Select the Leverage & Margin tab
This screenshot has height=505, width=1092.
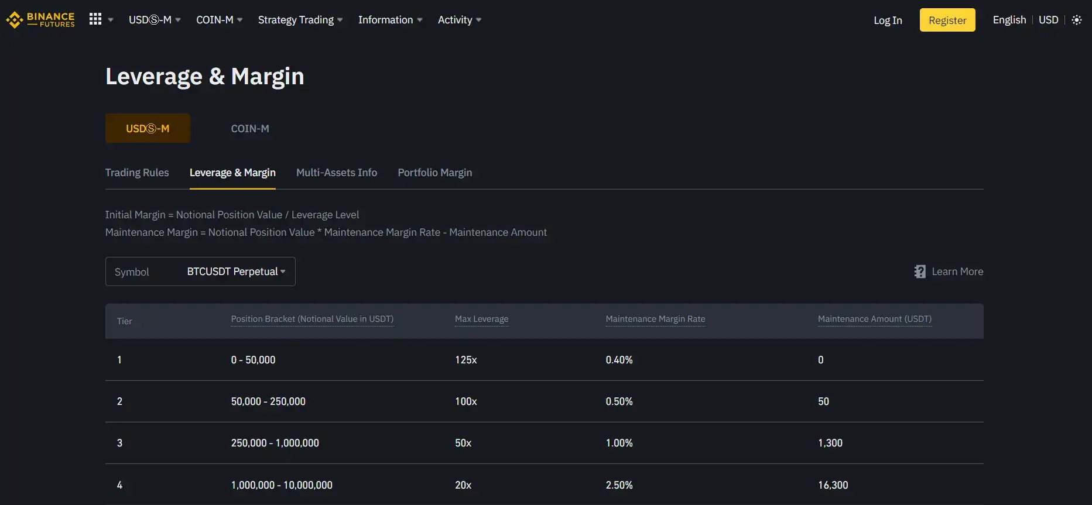coord(232,173)
